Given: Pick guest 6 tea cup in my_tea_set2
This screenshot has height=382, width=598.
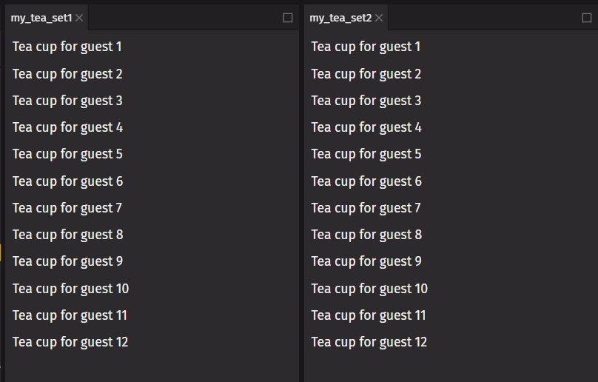Looking at the screenshot, I should pos(366,181).
